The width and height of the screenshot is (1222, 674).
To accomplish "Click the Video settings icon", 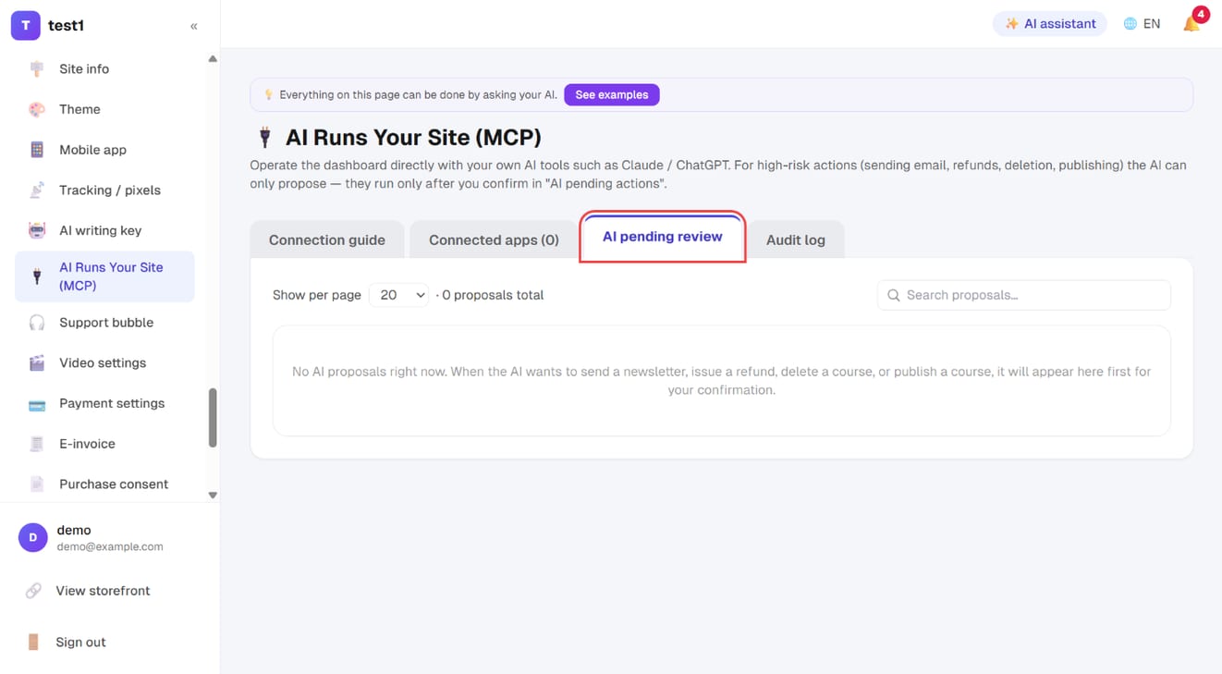I will tap(37, 363).
